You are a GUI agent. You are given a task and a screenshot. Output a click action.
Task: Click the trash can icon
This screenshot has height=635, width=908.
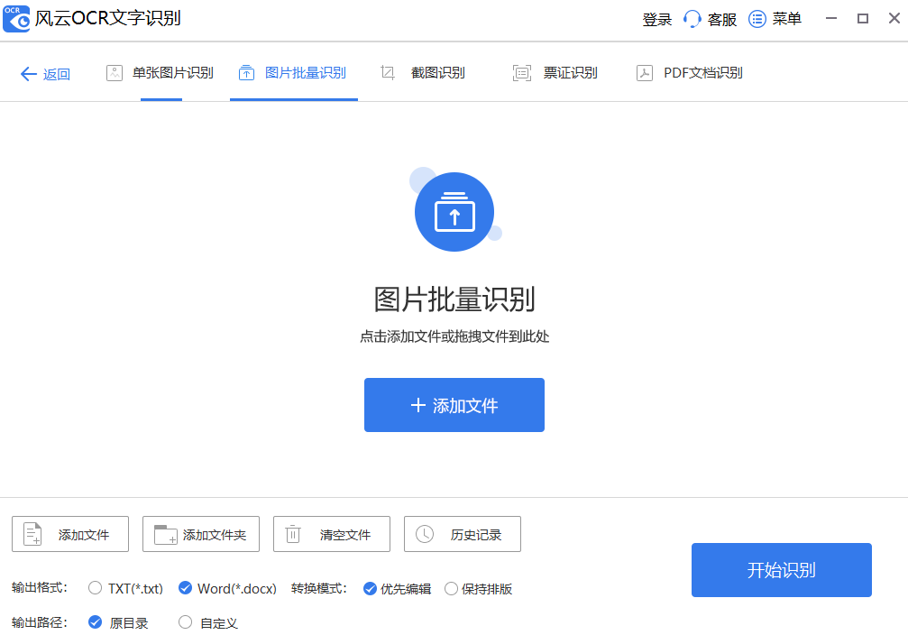[293, 534]
